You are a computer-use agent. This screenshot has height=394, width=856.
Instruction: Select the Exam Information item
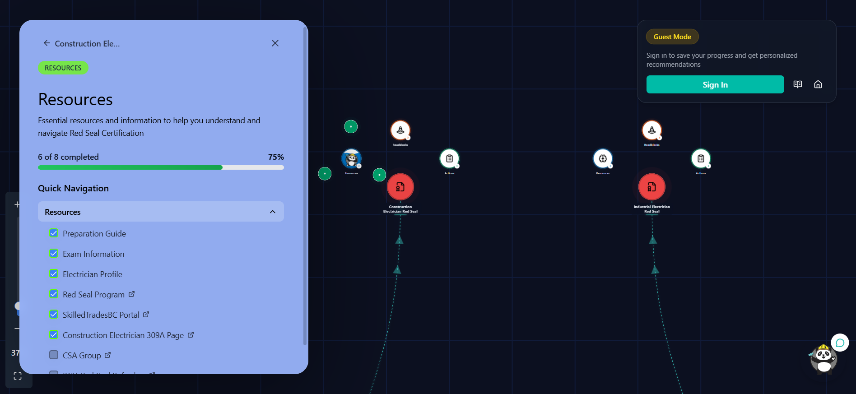93,254
